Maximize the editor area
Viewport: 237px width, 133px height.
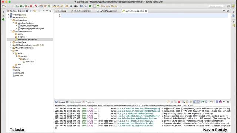coord(228,11)
